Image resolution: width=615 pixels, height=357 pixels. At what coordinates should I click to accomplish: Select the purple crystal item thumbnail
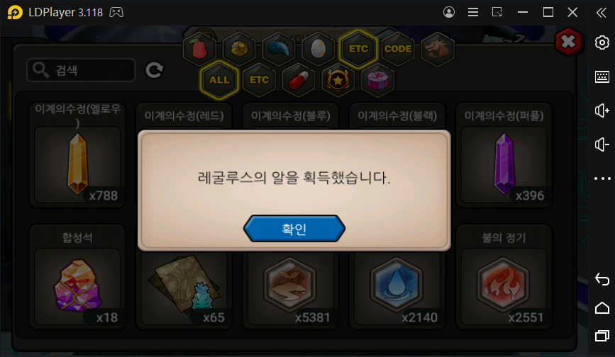coord(504,164)
